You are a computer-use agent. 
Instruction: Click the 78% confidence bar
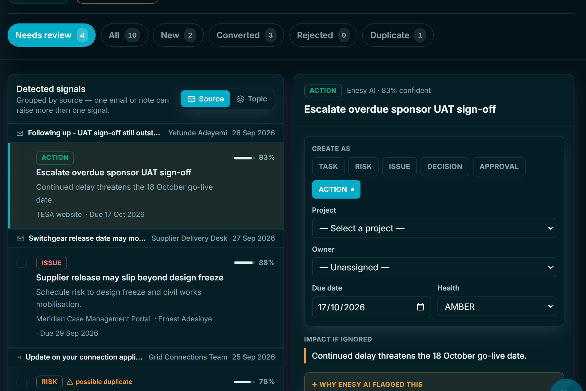pyautogui.click(x=244, y=382)
